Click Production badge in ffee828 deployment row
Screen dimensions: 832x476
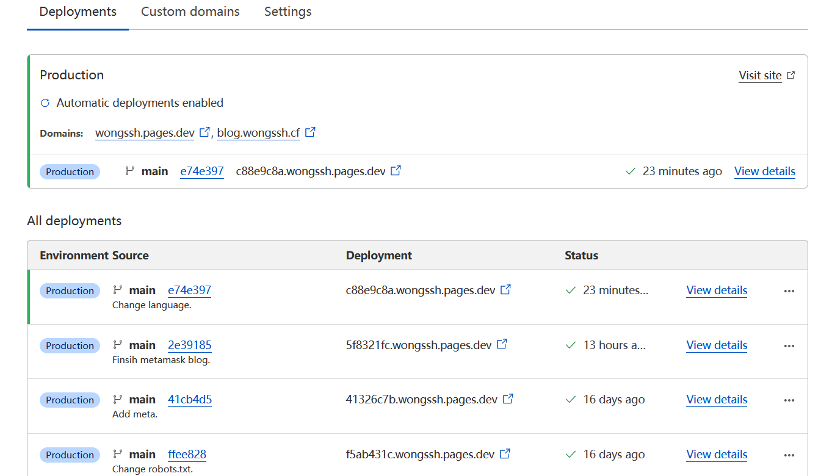[x=70, y=455]
